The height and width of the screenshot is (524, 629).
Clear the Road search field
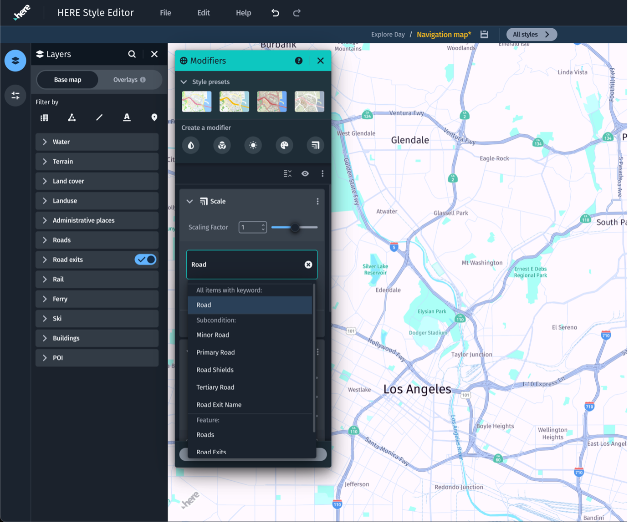tap(308, 265)
